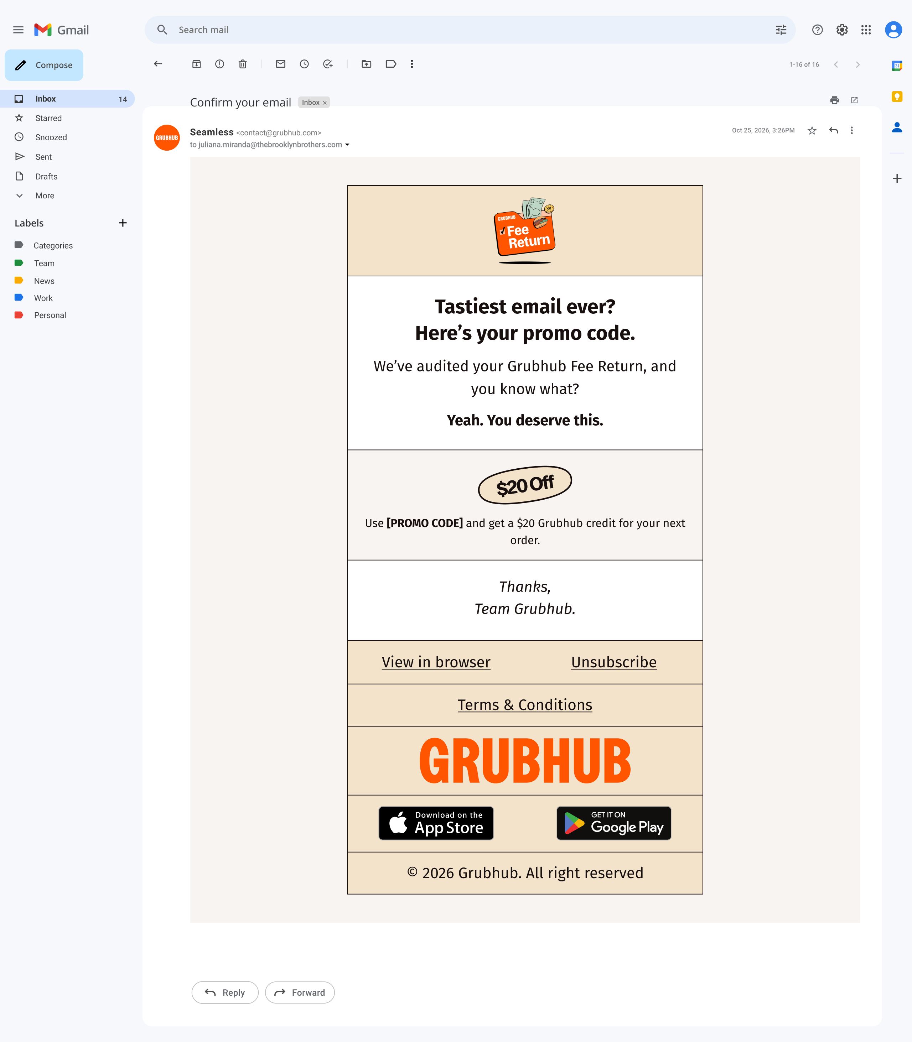Mark the email as unread

(280, 64)
